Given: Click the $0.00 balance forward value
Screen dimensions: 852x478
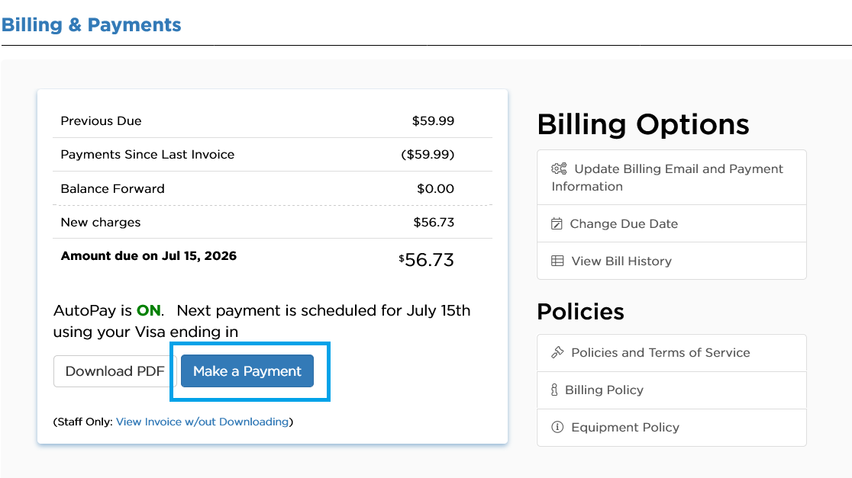Looking at the screenshot, I should pos(435,189).
